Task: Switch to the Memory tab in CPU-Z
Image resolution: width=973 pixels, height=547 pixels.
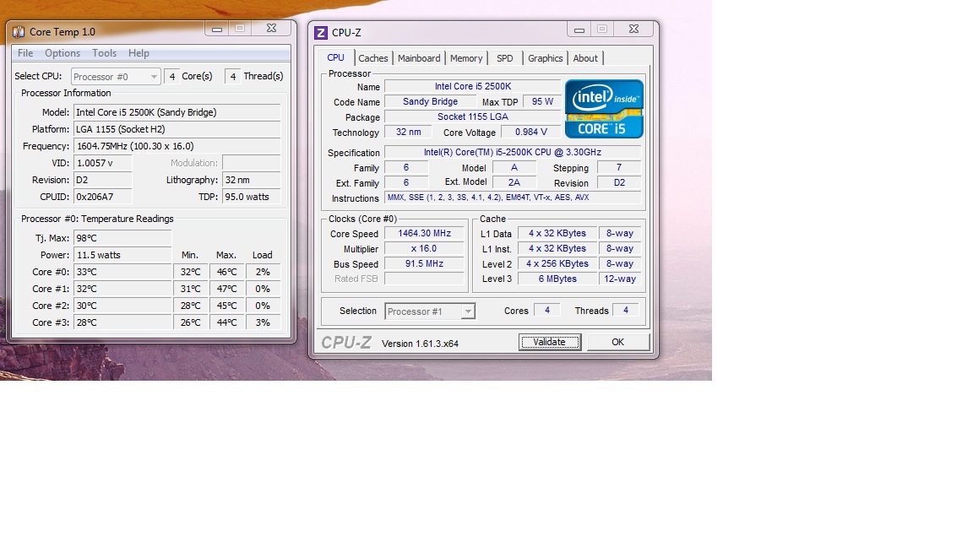Action: [466, 58]
